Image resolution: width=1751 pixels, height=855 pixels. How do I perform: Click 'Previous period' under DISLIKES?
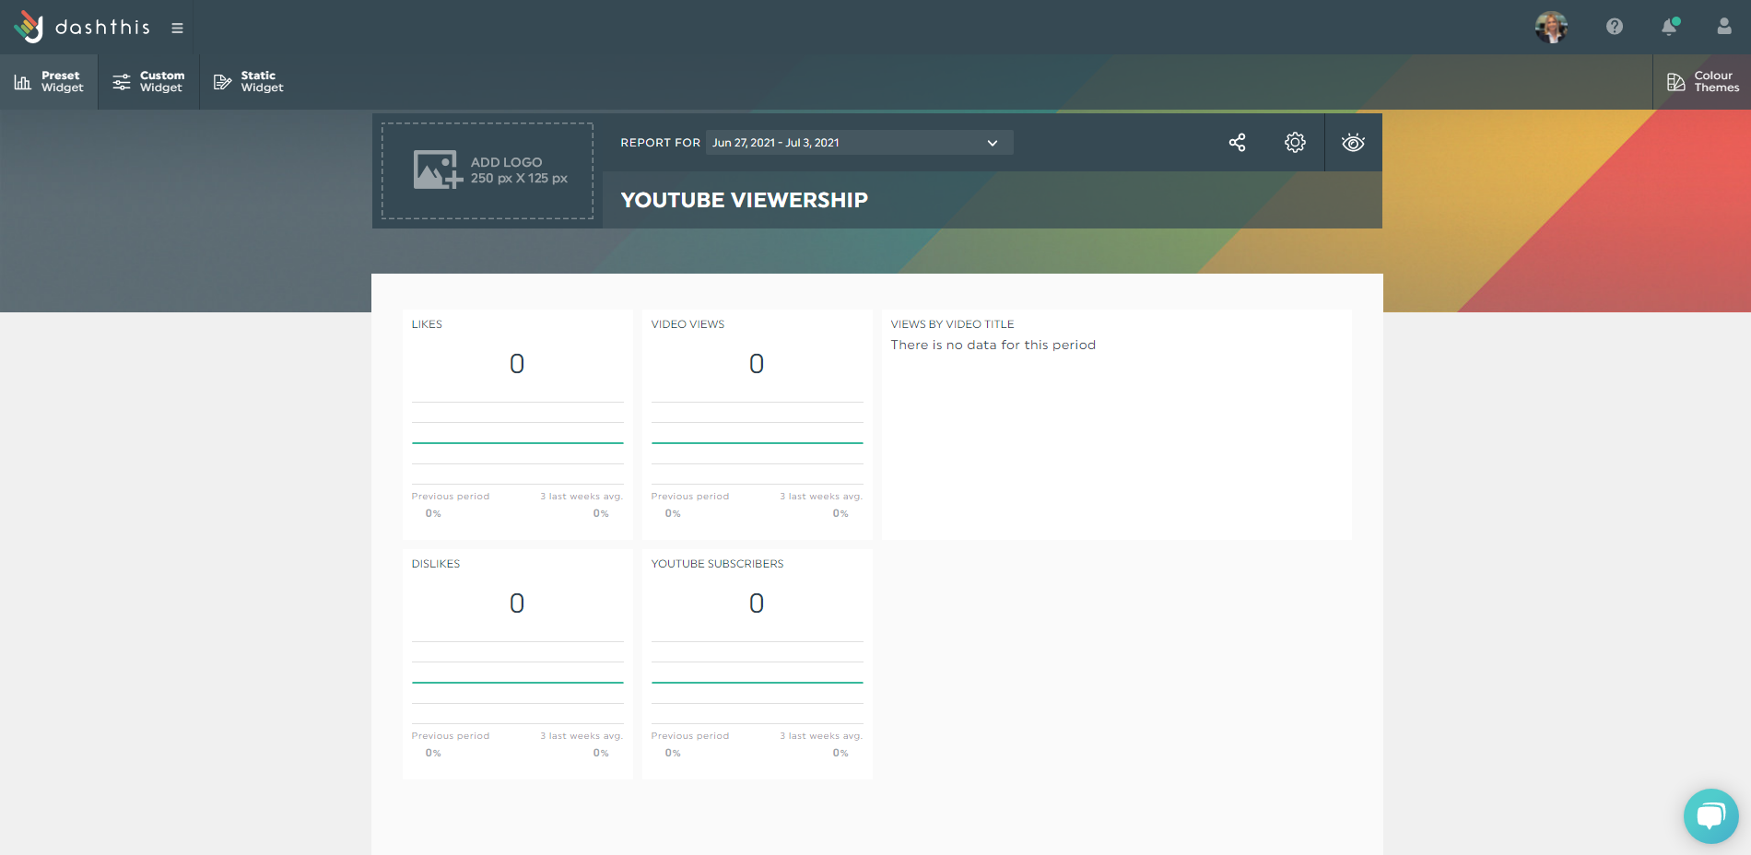(451, 736)
